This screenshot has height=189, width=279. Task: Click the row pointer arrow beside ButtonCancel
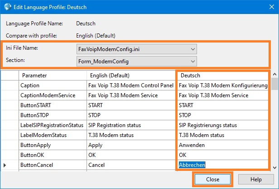pyautogui.click(x=5, y=165)
